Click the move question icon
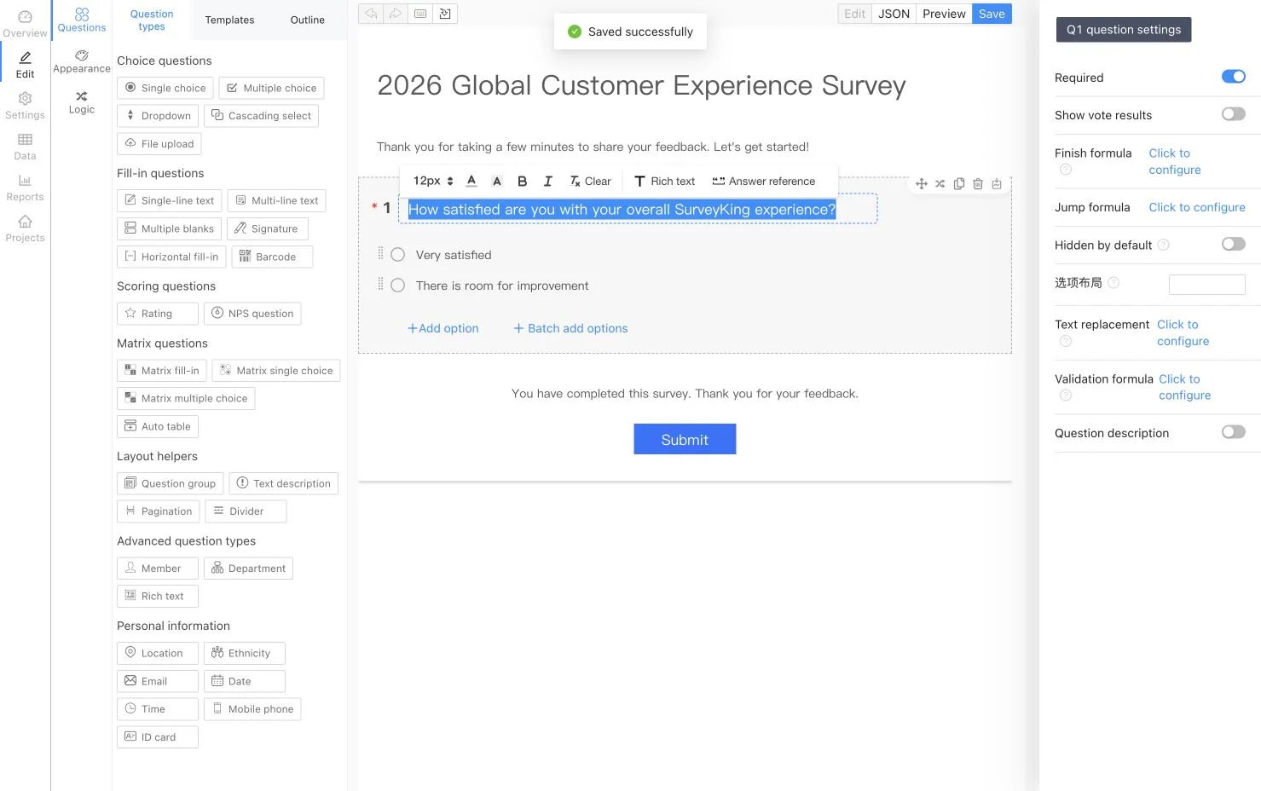Viewport: 1261px width, 791px height. pyautogui.click(x=922, y=183)
